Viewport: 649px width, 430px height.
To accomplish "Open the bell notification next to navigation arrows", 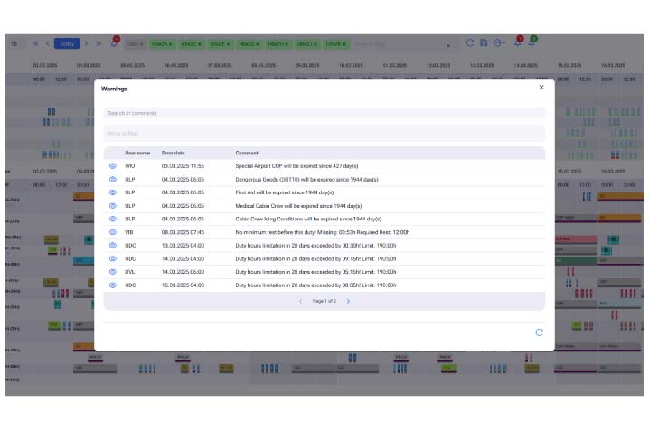I will [114, 43].
